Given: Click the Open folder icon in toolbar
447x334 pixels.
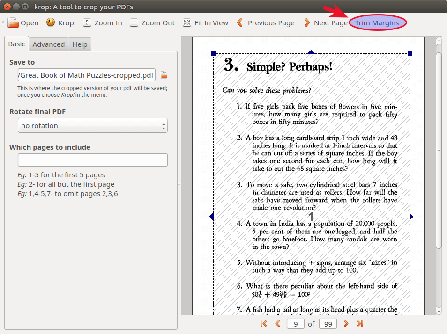Looking at the screenshot, I should (x=13, y=22).
